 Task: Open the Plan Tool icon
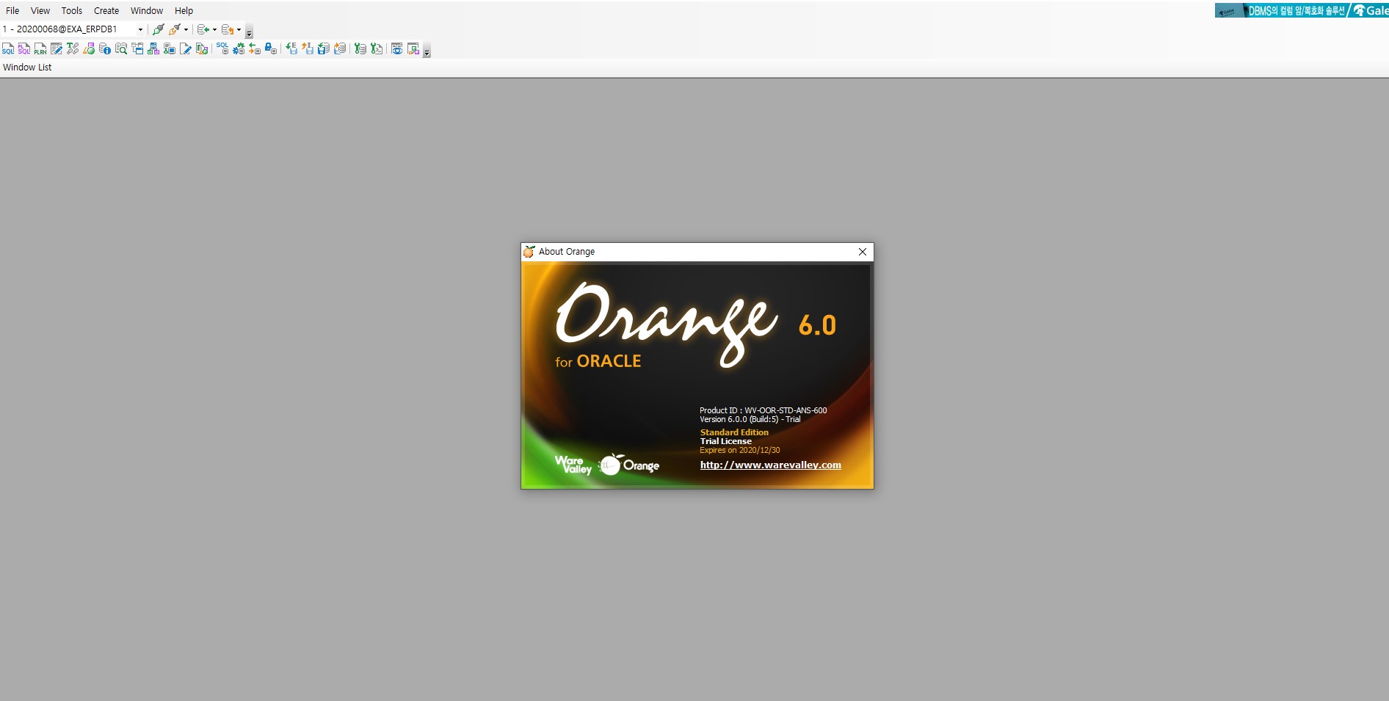point(40,49)
